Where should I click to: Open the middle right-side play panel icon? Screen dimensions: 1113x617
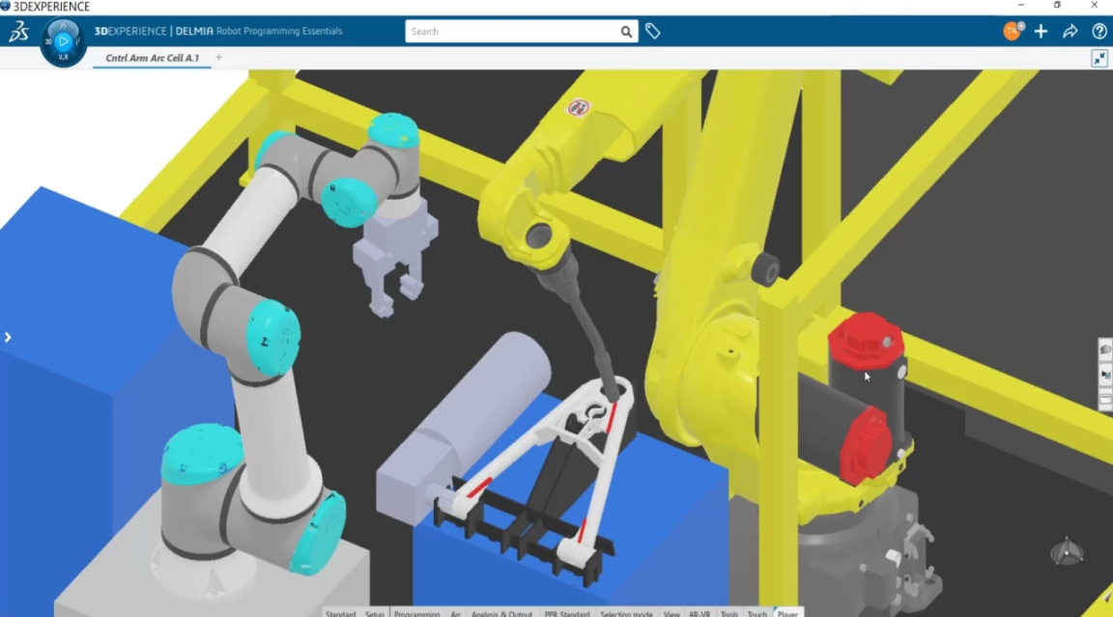(x=1105, y=375)
